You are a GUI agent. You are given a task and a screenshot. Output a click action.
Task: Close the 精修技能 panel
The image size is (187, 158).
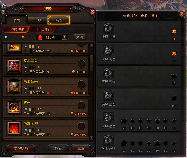[182, 14]
